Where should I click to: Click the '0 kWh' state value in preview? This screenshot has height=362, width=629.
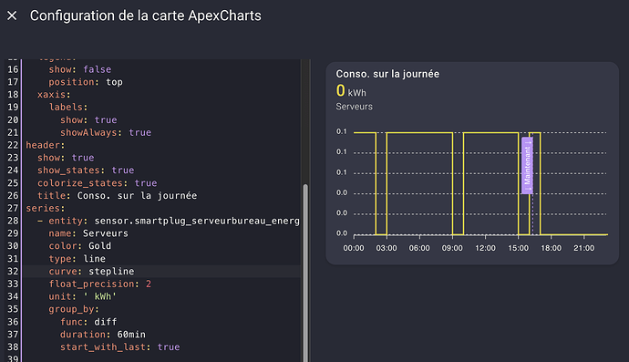point(351,90)
